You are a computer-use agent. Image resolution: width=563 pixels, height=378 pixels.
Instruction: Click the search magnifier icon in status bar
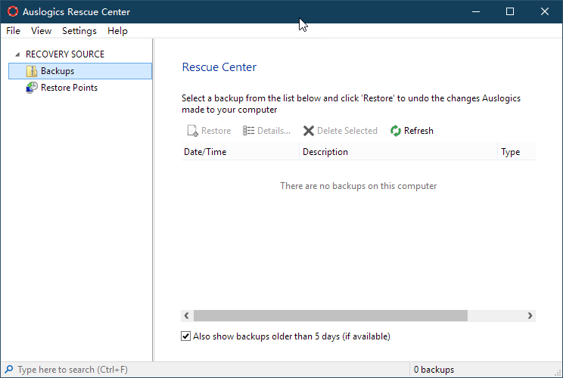pos(9,370)
